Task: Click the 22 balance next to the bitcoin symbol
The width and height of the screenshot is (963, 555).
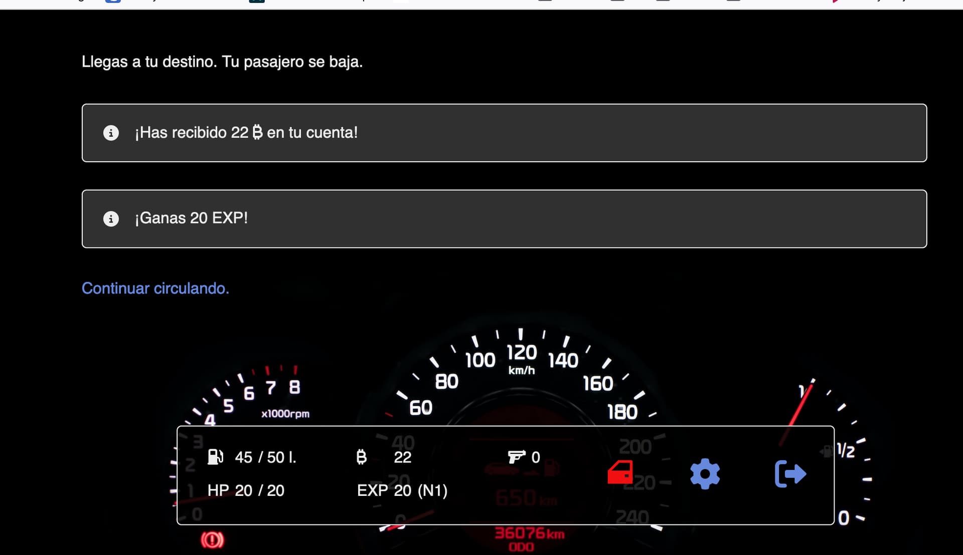Action: click(402, 457)
